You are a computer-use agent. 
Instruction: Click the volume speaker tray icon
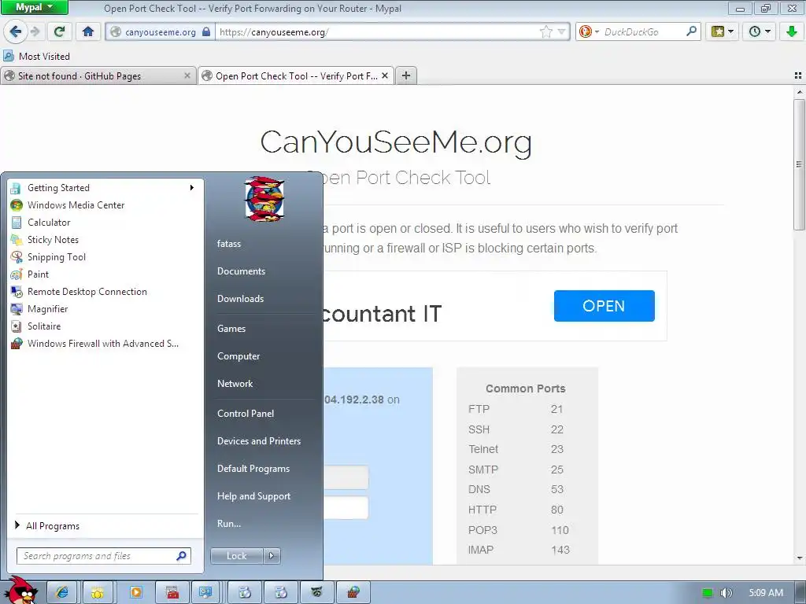point(726,593)
